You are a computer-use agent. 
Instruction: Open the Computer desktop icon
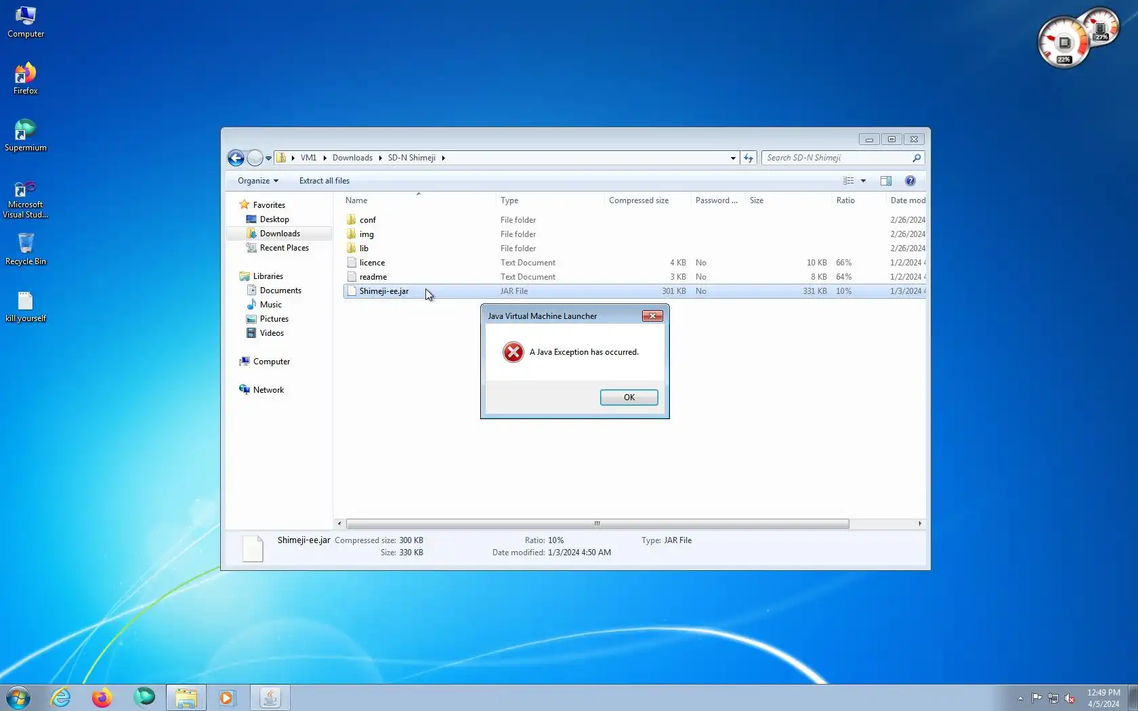point(26,22)
